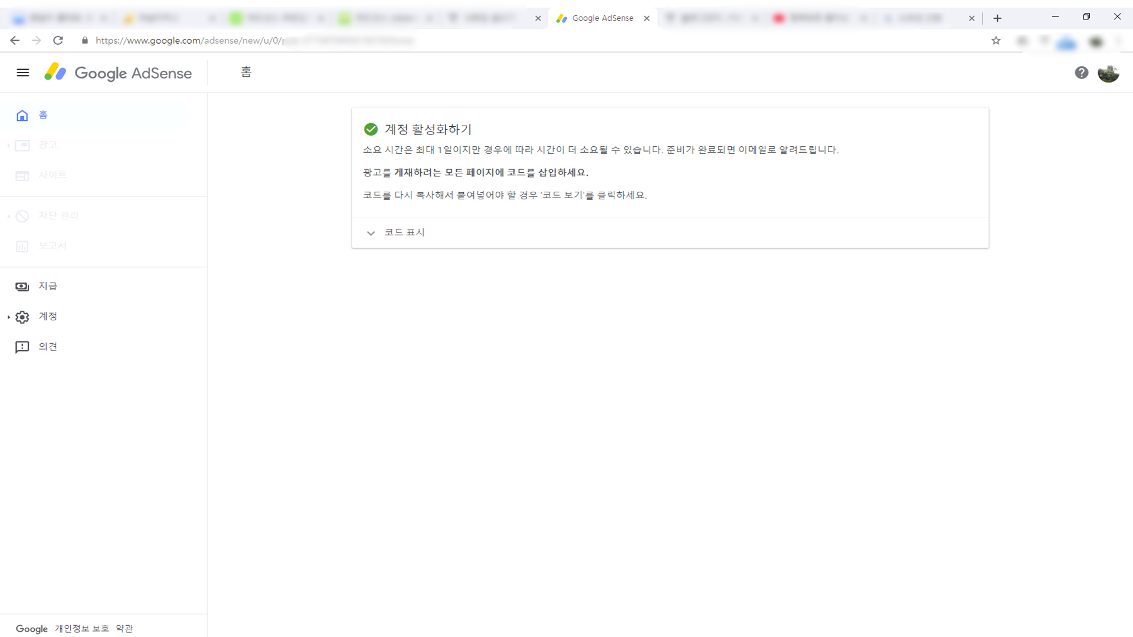Click the 지급 payments icon
The height and width of the screenshot is (637, 1133).
click(x=22, y=287)
